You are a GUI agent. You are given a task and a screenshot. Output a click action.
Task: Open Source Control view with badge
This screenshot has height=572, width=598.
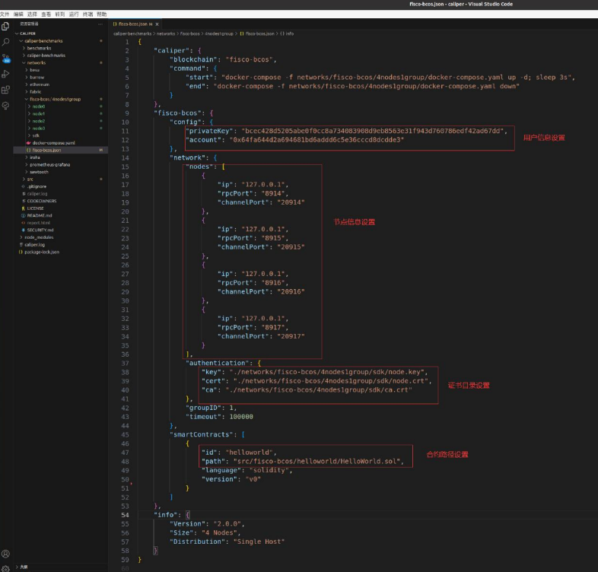click(x=6, y=59)
